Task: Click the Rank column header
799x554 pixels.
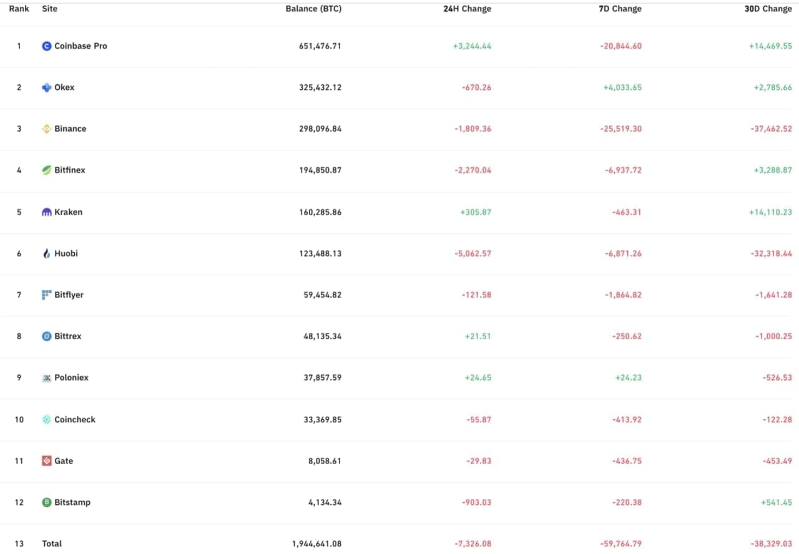Action: tap(19, 9)
